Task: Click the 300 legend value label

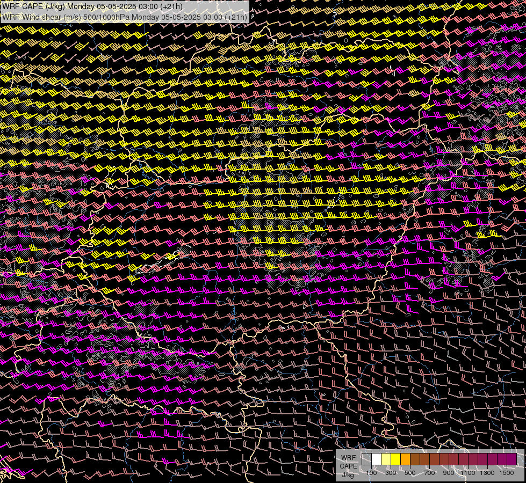Action: point(391,473)
